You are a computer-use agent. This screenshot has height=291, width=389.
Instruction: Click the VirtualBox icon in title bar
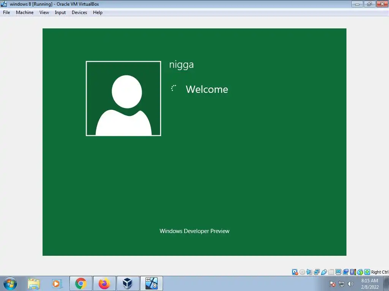coord(4,4)
